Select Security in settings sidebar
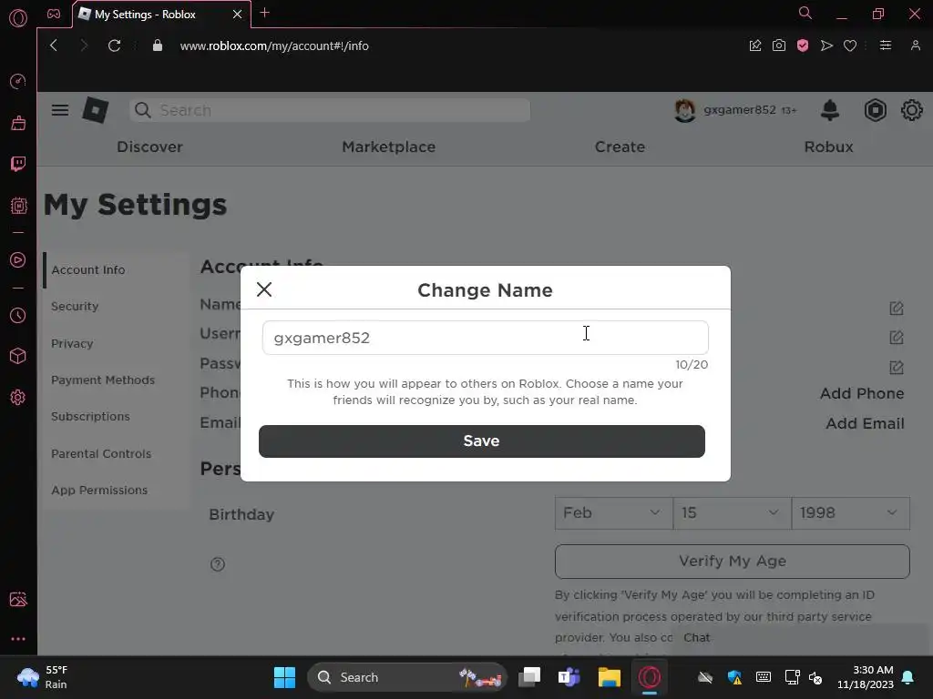Screen dimensions: 933x699 (x=117, y=306)
